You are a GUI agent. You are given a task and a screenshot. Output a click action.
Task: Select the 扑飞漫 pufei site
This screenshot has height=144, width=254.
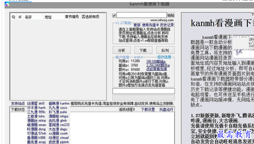click(x=58, y=112)
